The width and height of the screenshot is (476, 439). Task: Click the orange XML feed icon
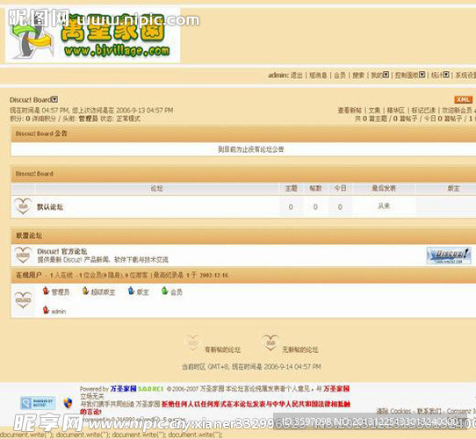(463, 99)
